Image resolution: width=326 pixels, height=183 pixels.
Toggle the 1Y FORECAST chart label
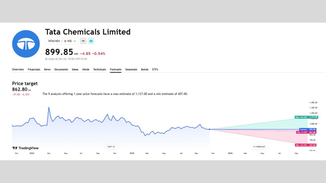coord(259,147)
